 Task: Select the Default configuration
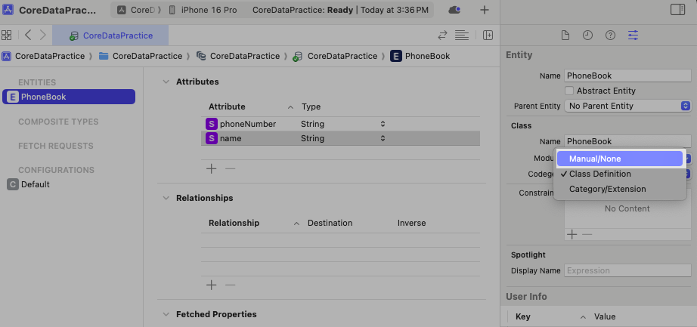pos(29,184)
